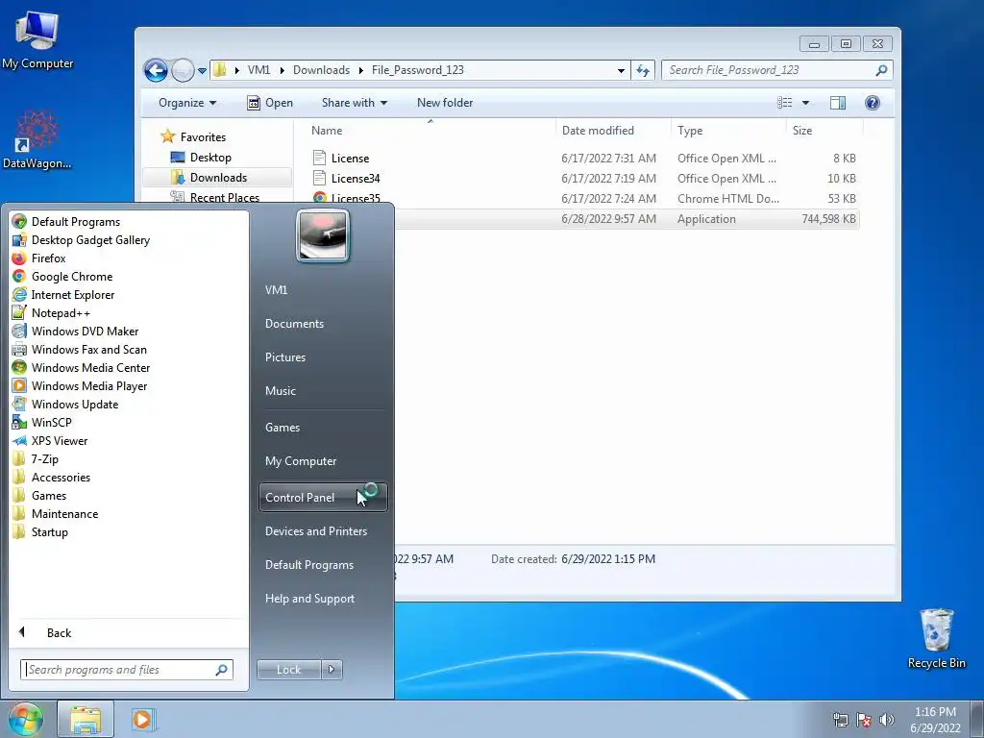Screen dimensions: 984x738
Task: Open Windows Explorer from the taskbar
Action: (86, 719)
